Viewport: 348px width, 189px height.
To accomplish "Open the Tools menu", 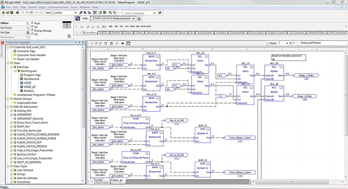I will tap(74, 7).
